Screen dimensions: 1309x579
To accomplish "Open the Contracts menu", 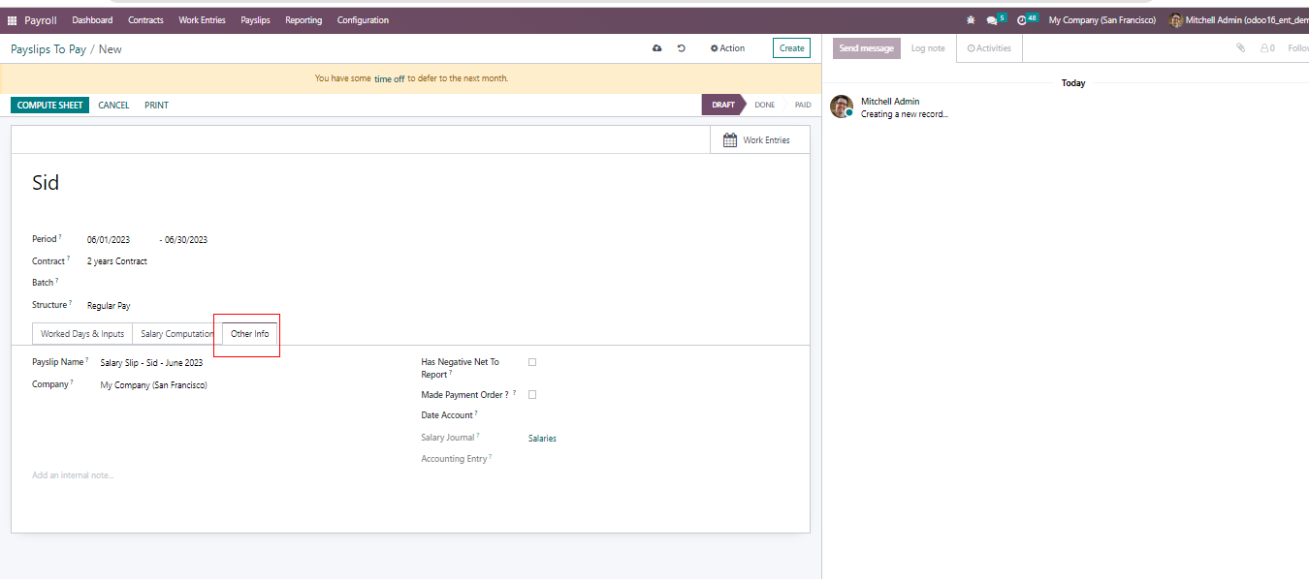I will 145,20.
